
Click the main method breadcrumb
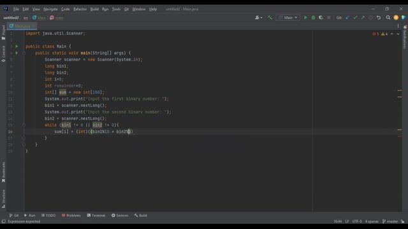pyautogui.click(x=57, y=18)
